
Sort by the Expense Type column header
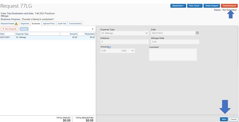[x=38, y=34]
